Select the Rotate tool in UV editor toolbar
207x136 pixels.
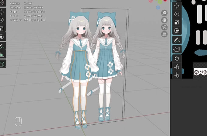coord(177,14)
